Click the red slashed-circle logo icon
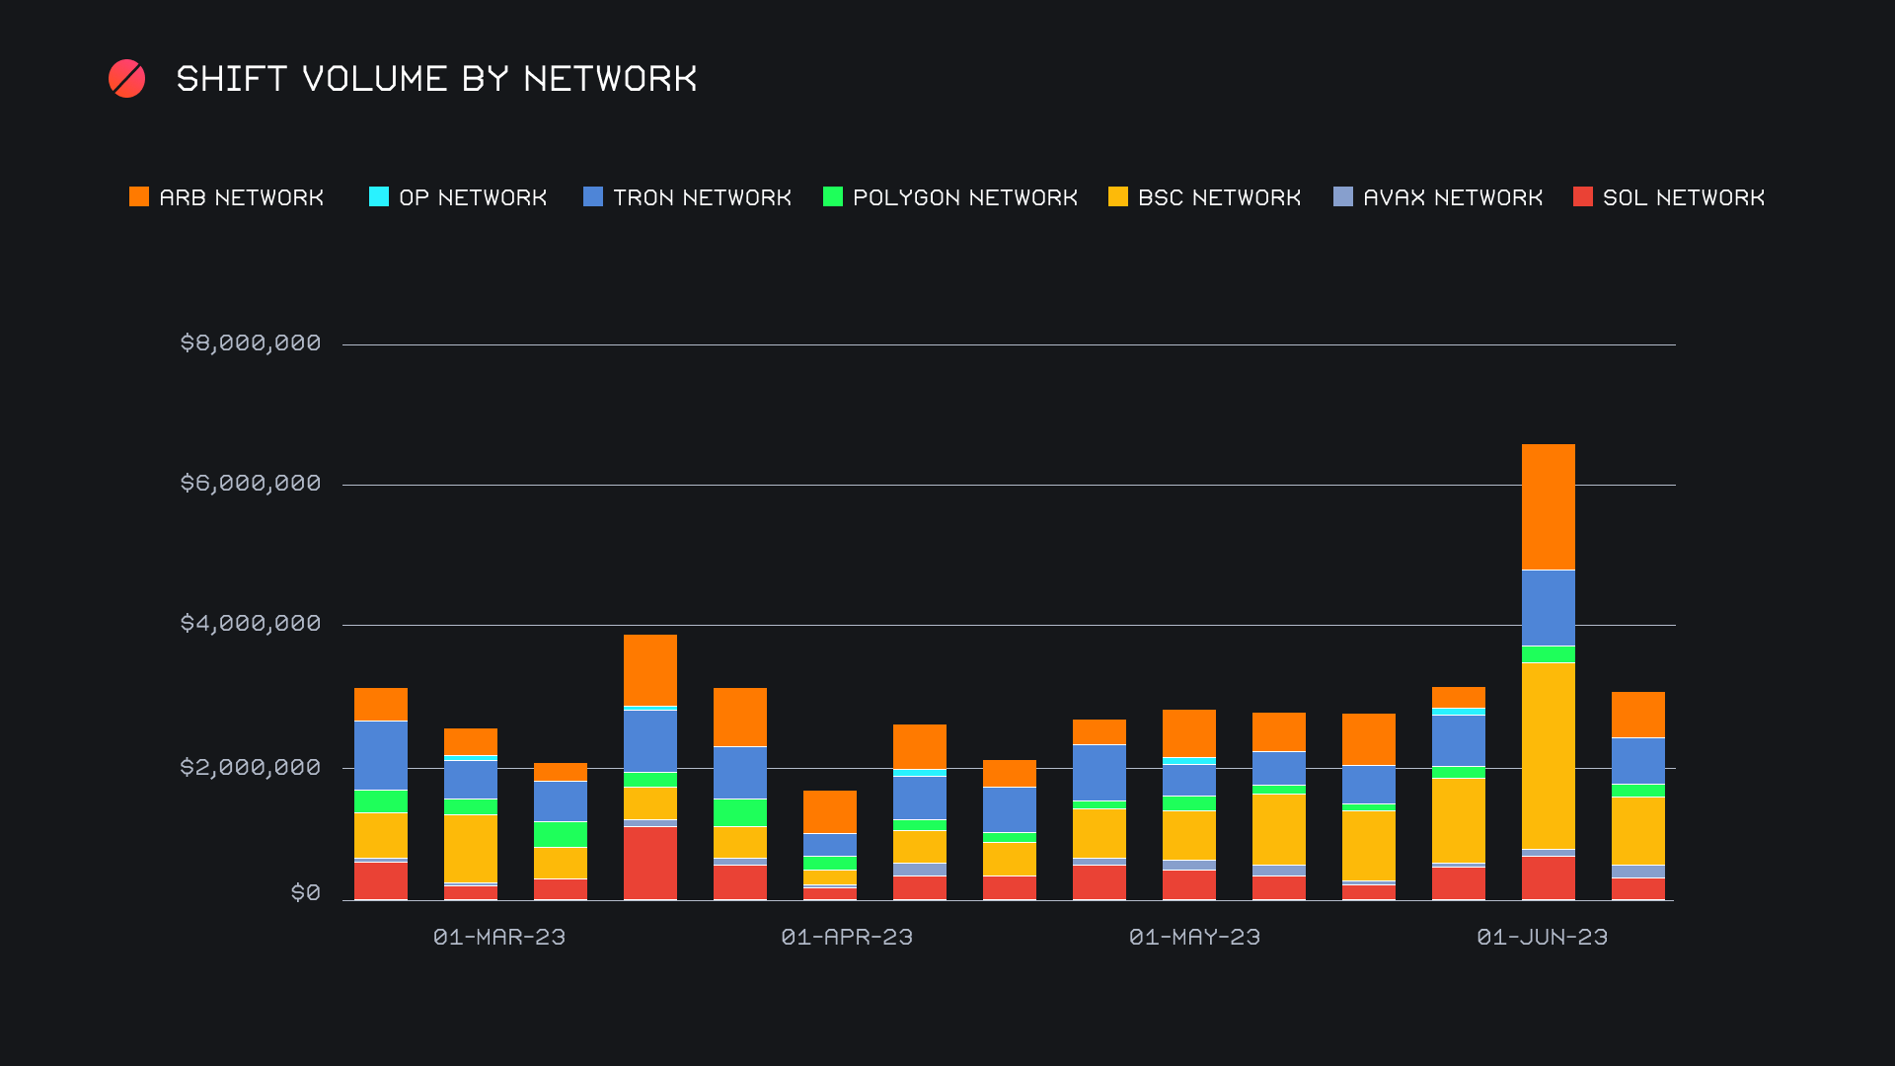 point(126,79)
